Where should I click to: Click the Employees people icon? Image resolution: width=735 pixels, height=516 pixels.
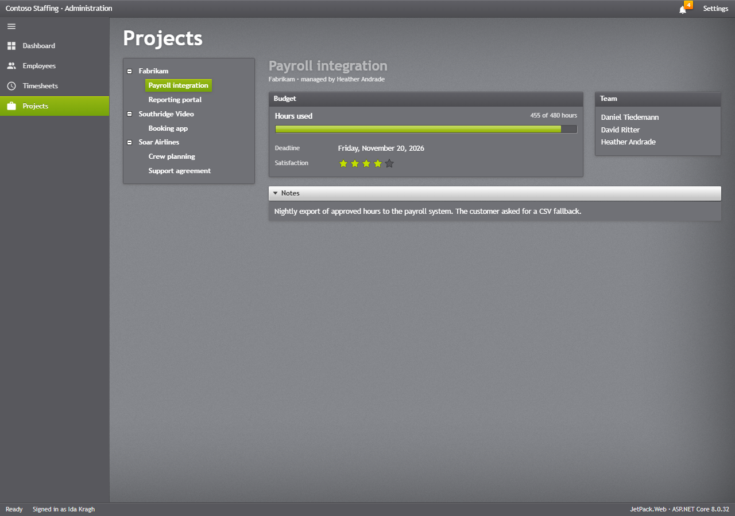[11, 66]
